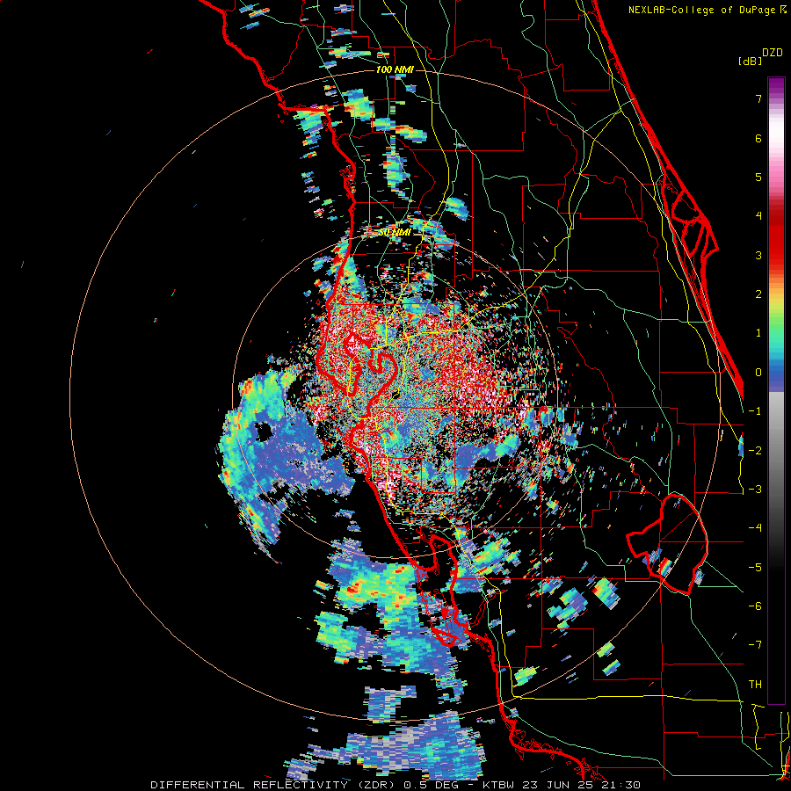Click the -2 value on the legend

(755, 451)
